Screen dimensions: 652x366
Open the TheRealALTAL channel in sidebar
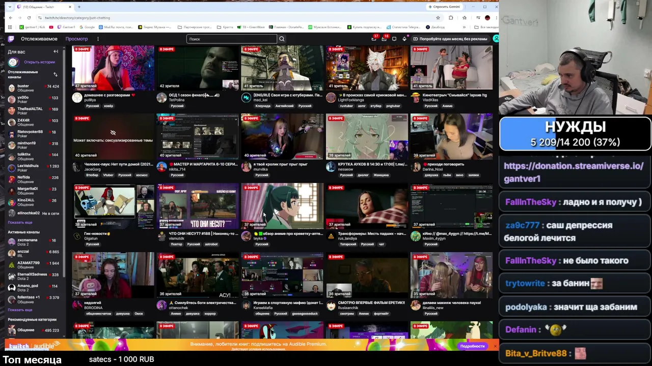[34, 111]
